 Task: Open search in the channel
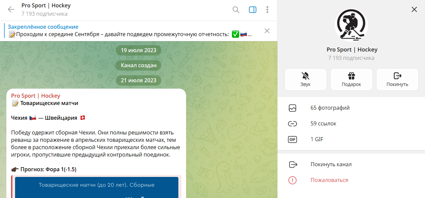pyautogui.click(x=236, y=10)
